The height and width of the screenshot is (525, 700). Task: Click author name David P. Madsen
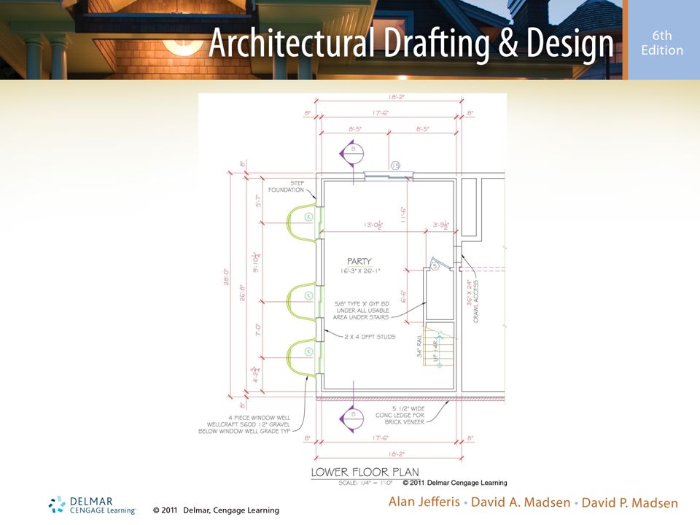pos(629,502)
